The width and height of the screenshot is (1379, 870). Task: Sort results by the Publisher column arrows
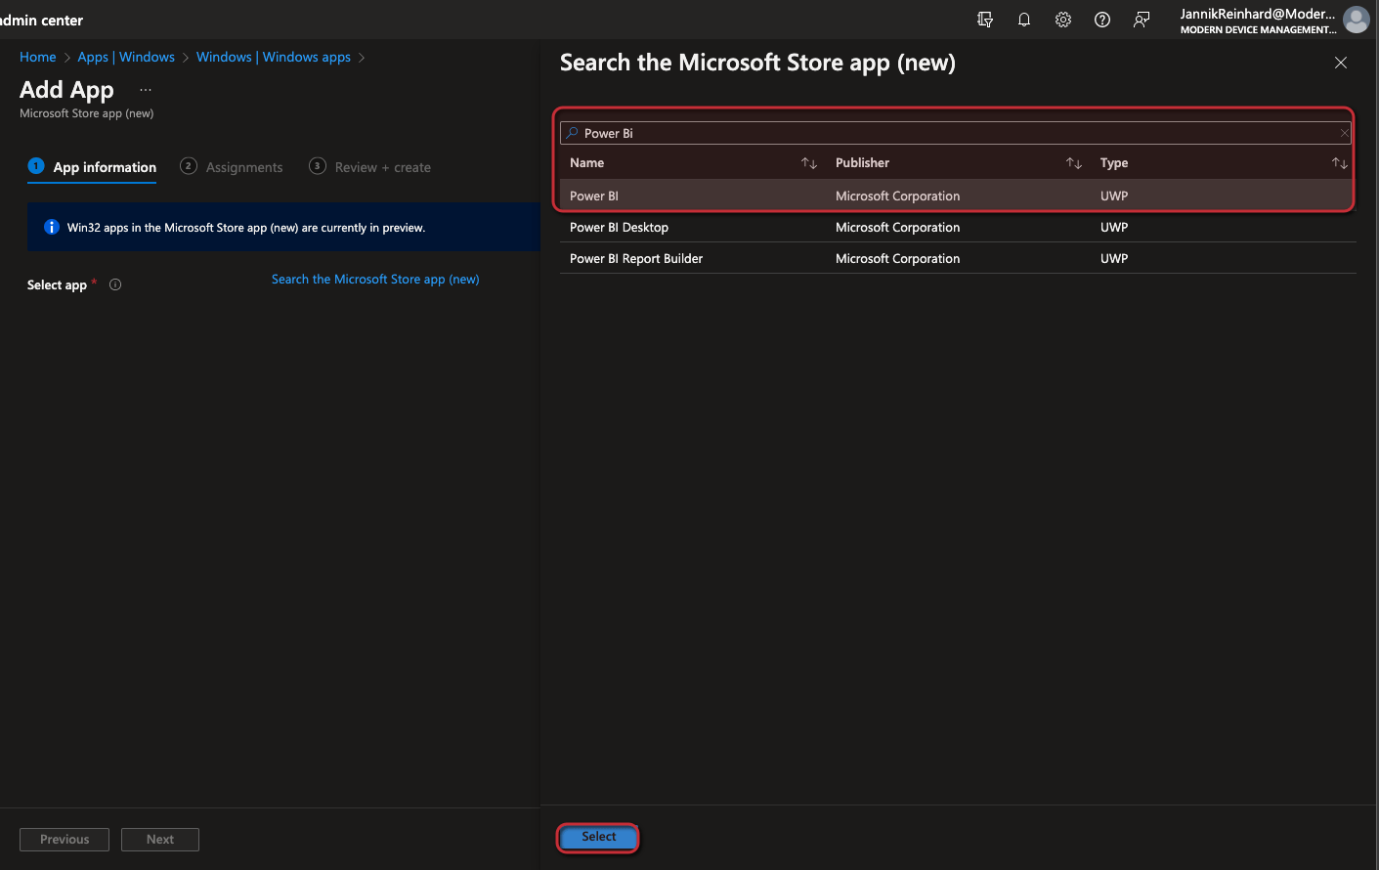tap(1074, 163)
